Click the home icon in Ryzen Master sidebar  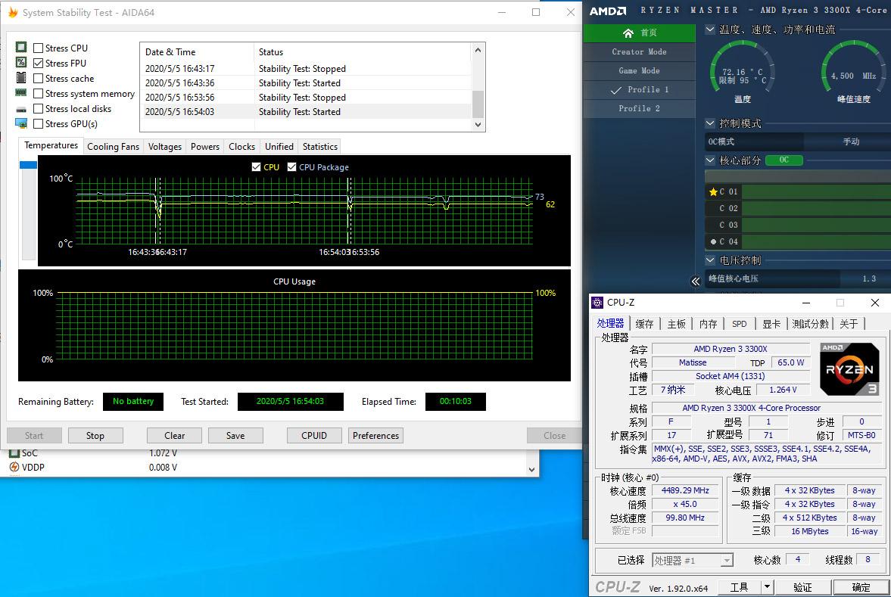click(x=628, y=33)
